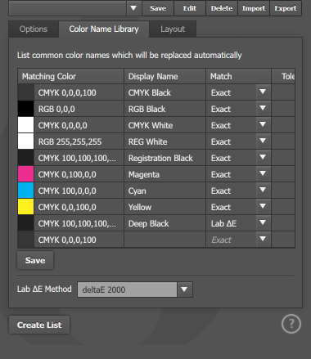This screenshot has width=311, height=359.
Task: Open Match dropdown for CMYK Black
Action: [x=263, y=92]
